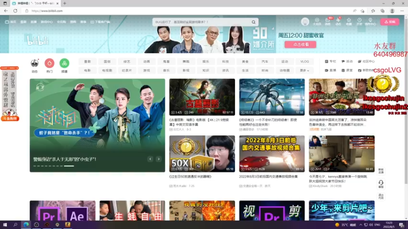This screenshot has height=229, width=408.
Task: Select the 动画 category tab
Action: (x=146, y=62)
